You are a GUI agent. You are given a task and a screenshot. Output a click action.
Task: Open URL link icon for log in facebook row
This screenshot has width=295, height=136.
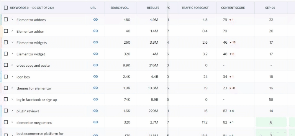point(96,99)
